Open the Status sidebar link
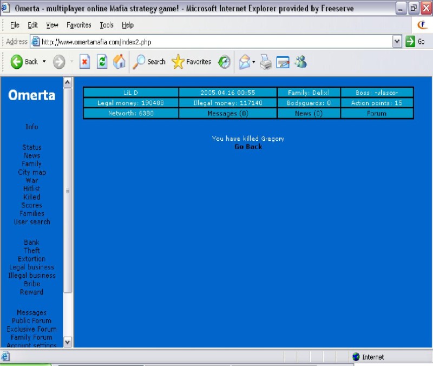The height and width of the screenshot is (366, 433). [x=32, y=147]
